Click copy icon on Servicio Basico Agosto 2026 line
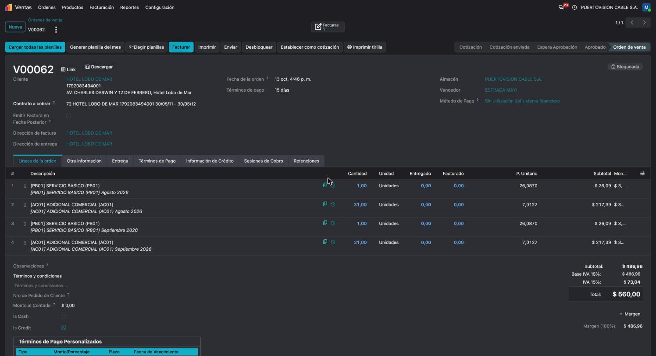This screenshot has width=656, height=356. click(325, 185)
